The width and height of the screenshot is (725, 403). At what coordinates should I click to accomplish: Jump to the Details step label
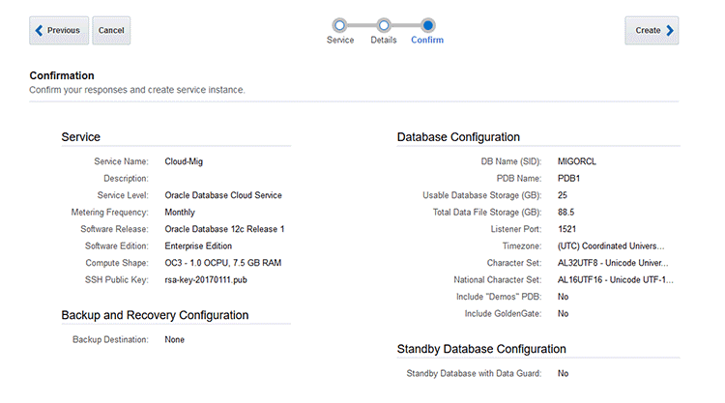point(384,41)
